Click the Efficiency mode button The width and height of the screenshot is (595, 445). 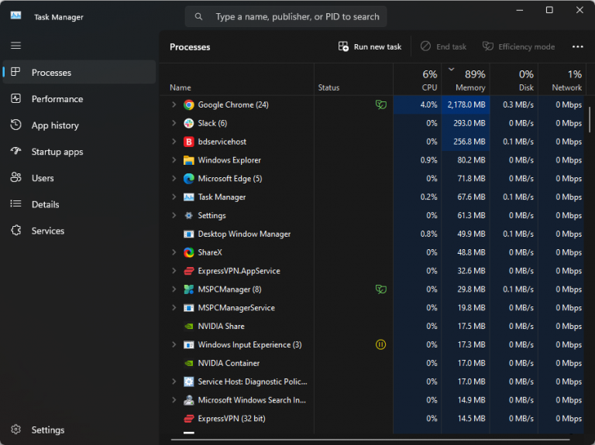coord(518,46)
